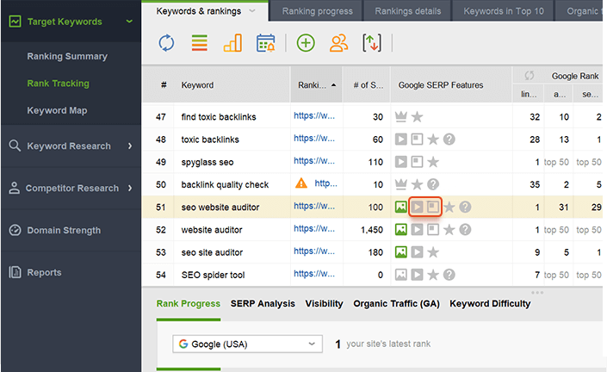
Task: Open the Organic Traffic (GA) lower tab
Action: pyautogui.click(x=396, y=303)
